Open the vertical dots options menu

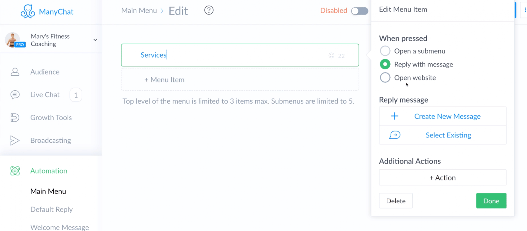point(525,10)
